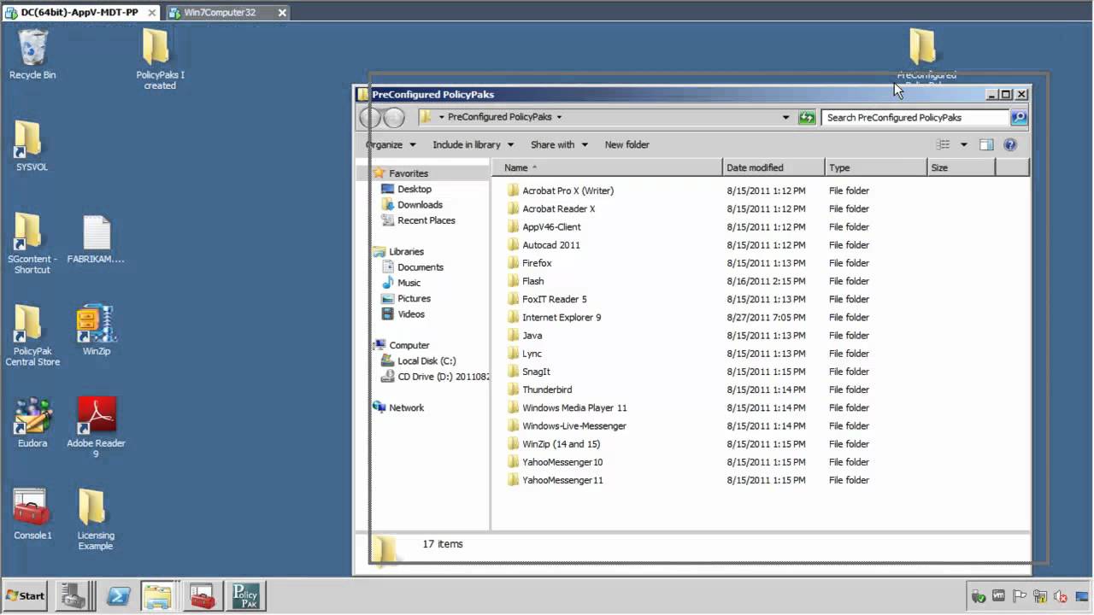
Task: Select Desktop in Favorites
Action: pos(414,189)
